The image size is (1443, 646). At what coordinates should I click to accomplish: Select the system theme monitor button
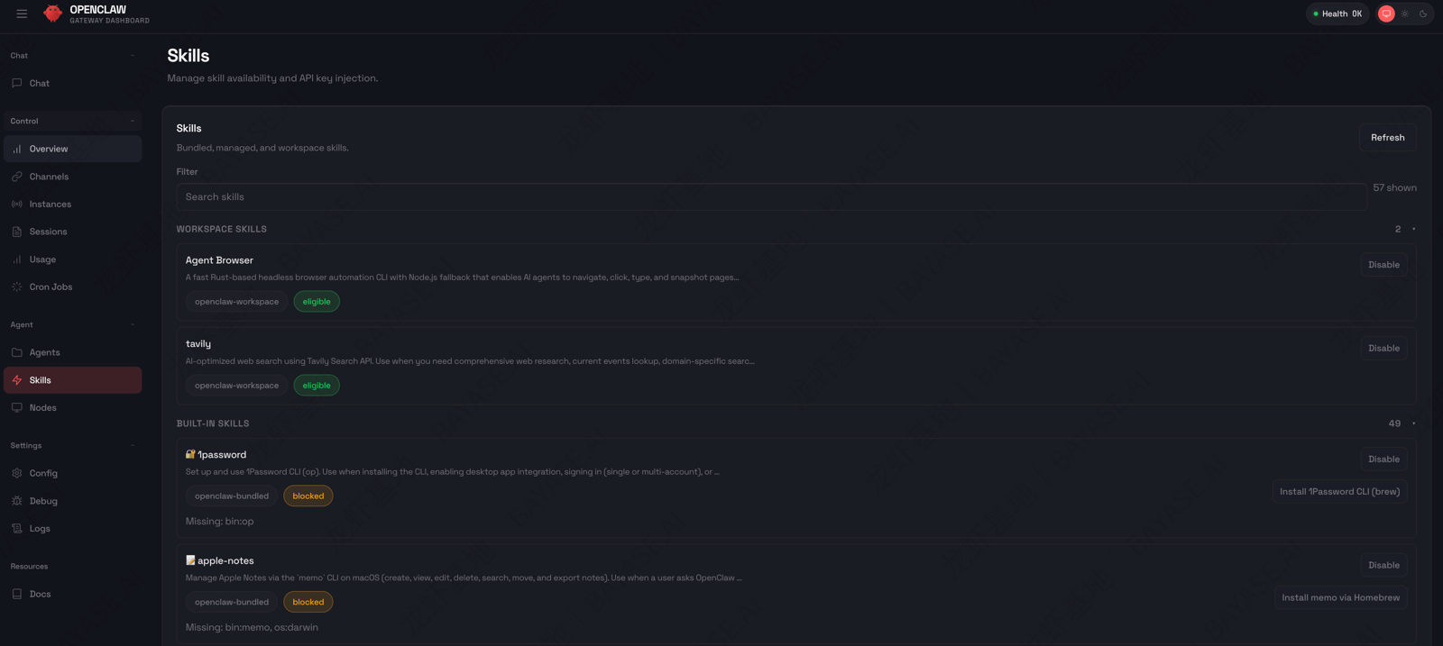(1386, 14)
